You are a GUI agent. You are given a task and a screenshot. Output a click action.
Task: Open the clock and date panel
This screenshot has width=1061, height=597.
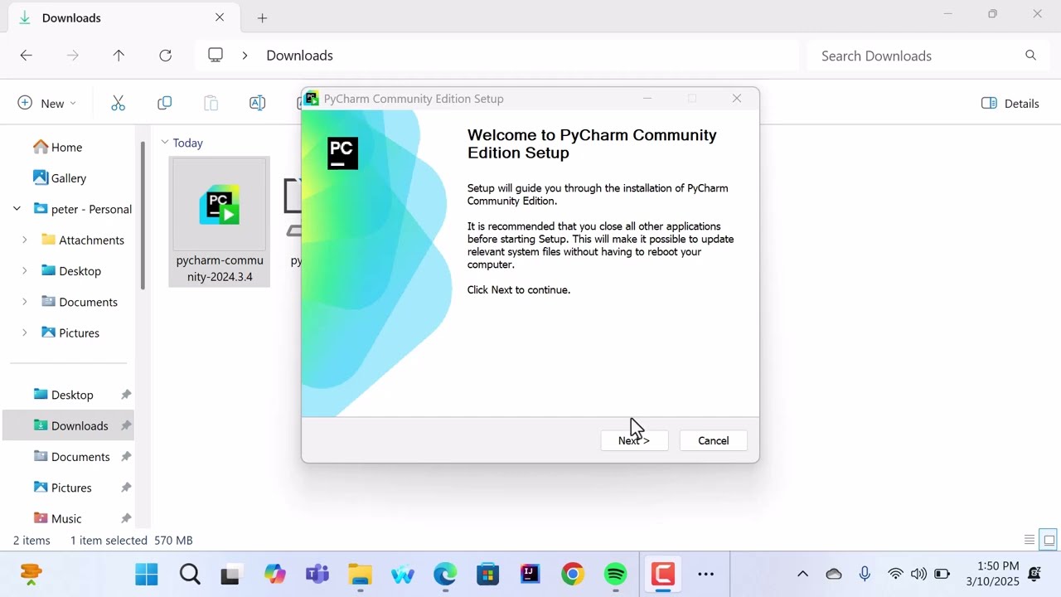pos(992,574)
